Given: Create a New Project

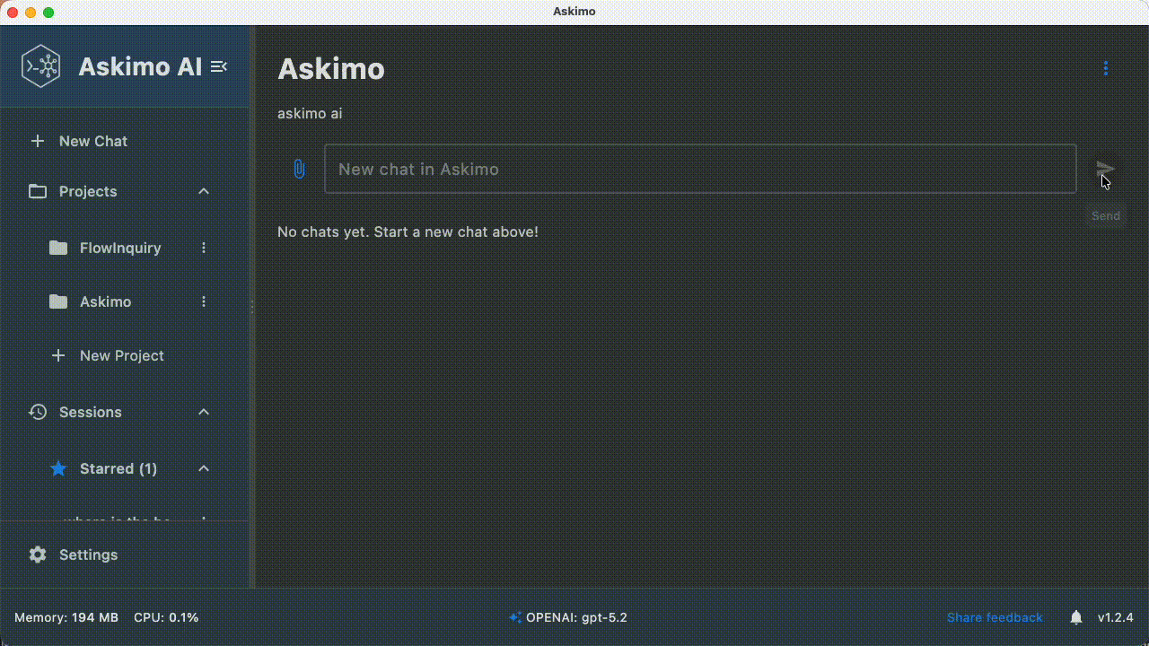Looking at the screenshot, I should point(108,355).
